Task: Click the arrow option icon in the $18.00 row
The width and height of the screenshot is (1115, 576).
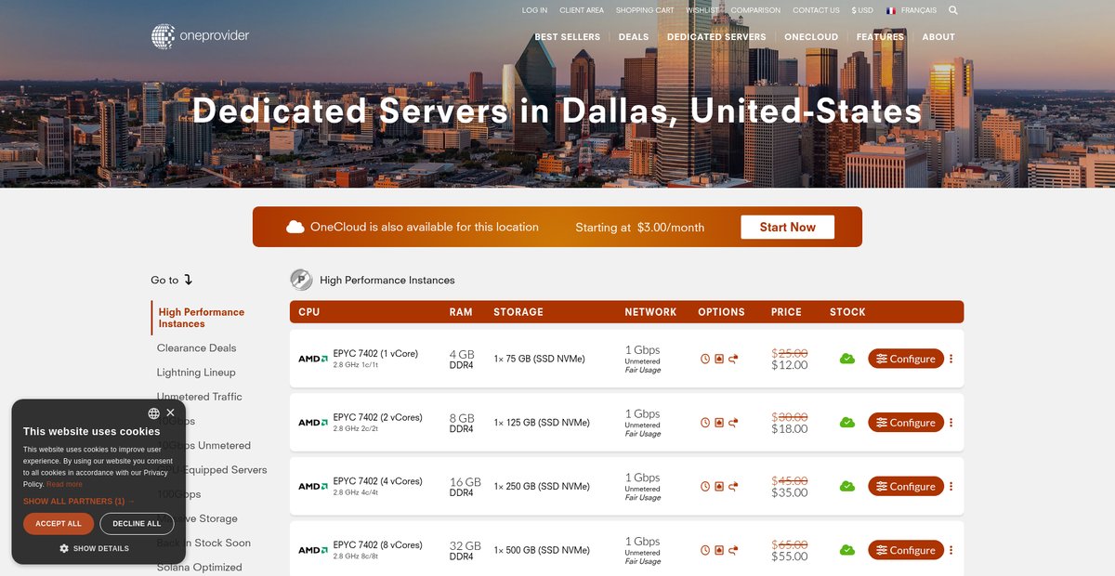Action: click(x=733, y=423)
